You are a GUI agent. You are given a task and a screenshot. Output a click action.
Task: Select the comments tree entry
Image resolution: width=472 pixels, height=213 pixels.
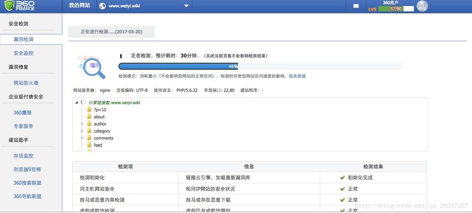point(104,138)
